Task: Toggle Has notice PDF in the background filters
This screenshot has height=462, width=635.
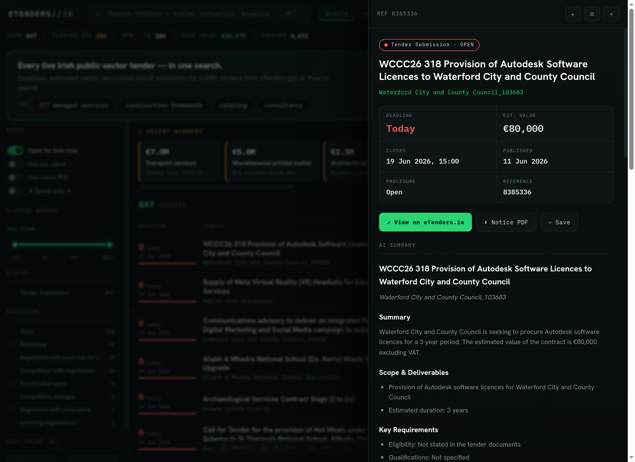Action: point(15,177)
